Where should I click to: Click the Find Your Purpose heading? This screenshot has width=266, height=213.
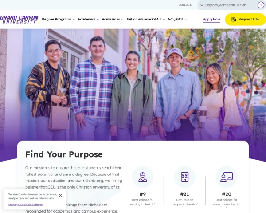(64, 154)
